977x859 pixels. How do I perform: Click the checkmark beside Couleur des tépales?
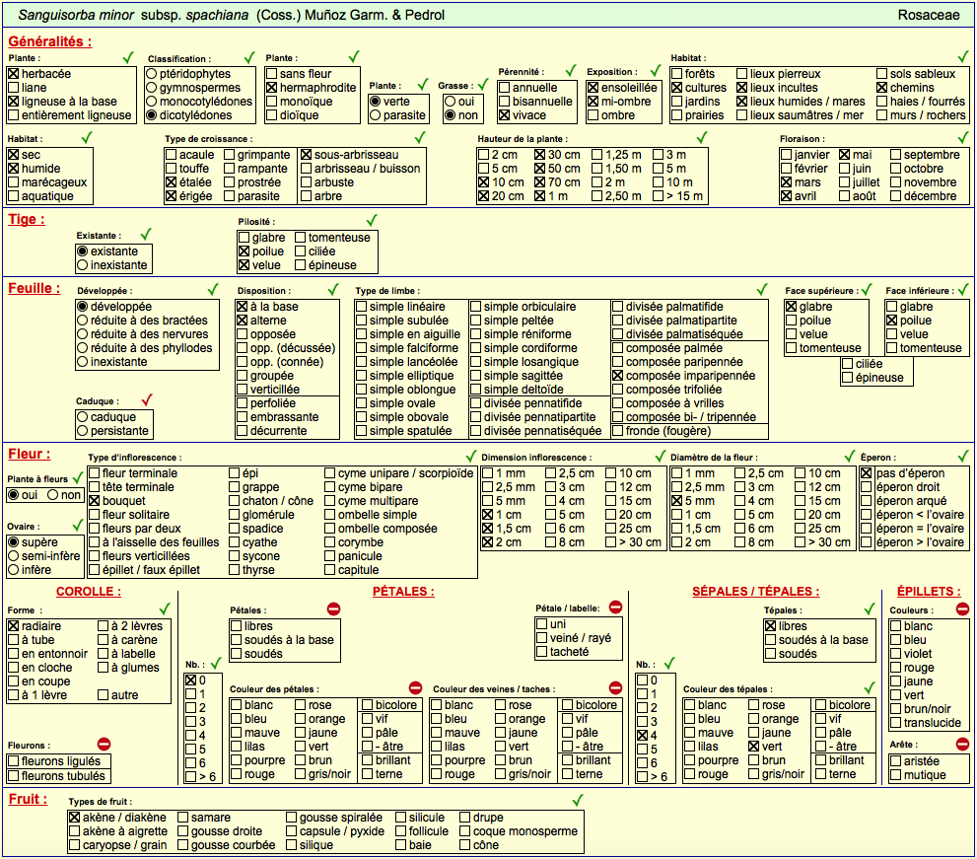(x=870, y=687)
